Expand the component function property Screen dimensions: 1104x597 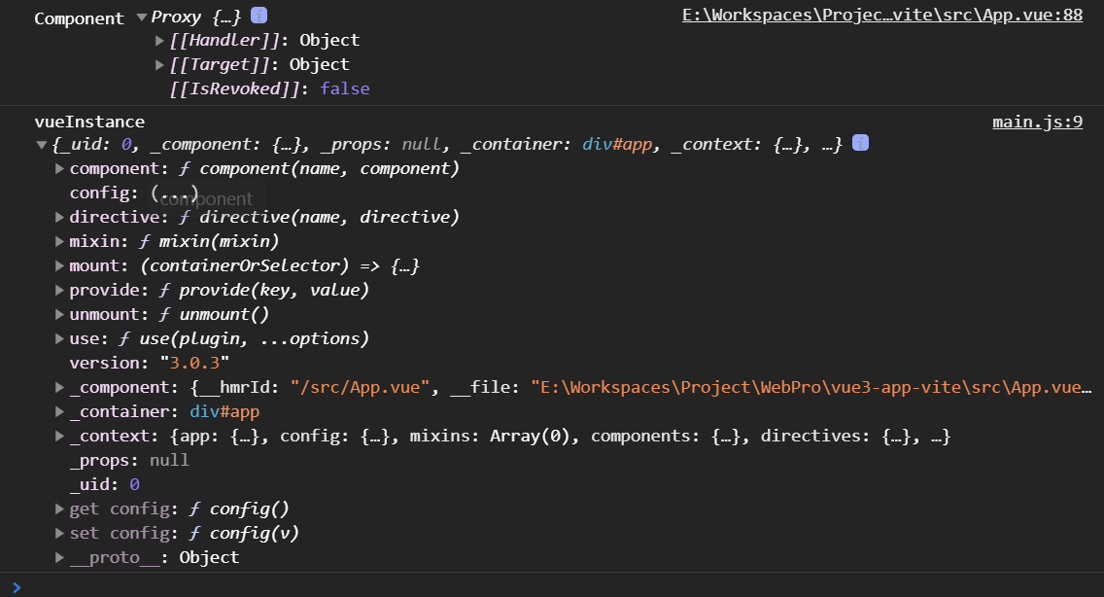coord(60,168)
